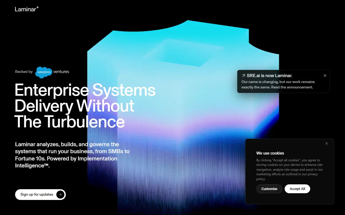The width and height of the screenshot is (345, 215).
Task: Click the arrow circle inside the sign-up button
Action: click(60, 195)
